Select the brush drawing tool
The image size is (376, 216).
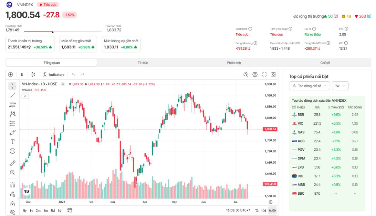point(13,132)
